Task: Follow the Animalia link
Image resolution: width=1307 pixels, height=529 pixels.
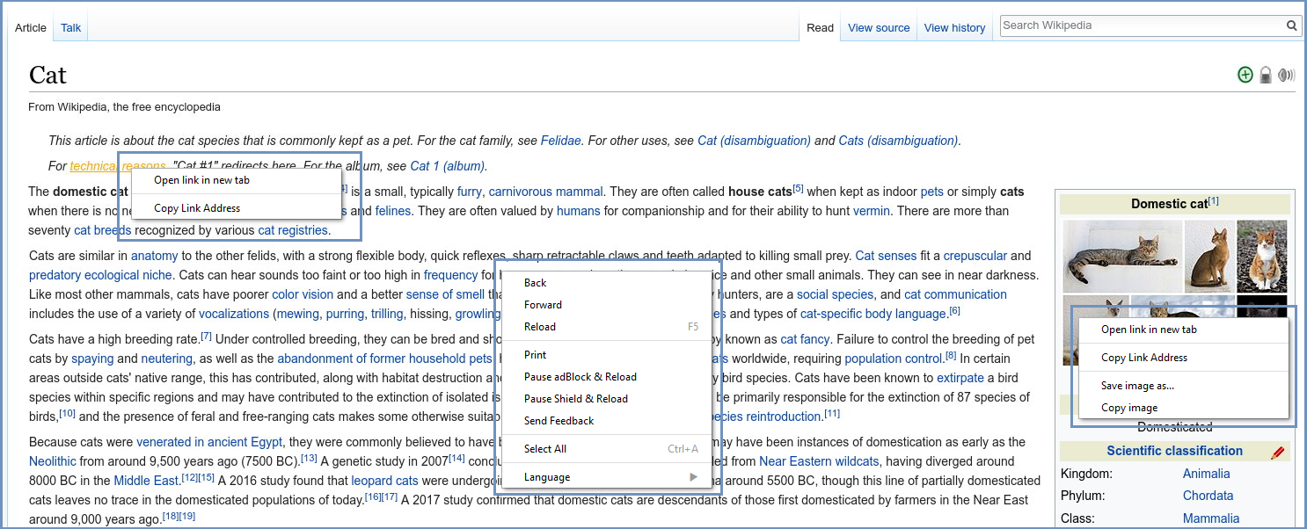Action: 1206,474
